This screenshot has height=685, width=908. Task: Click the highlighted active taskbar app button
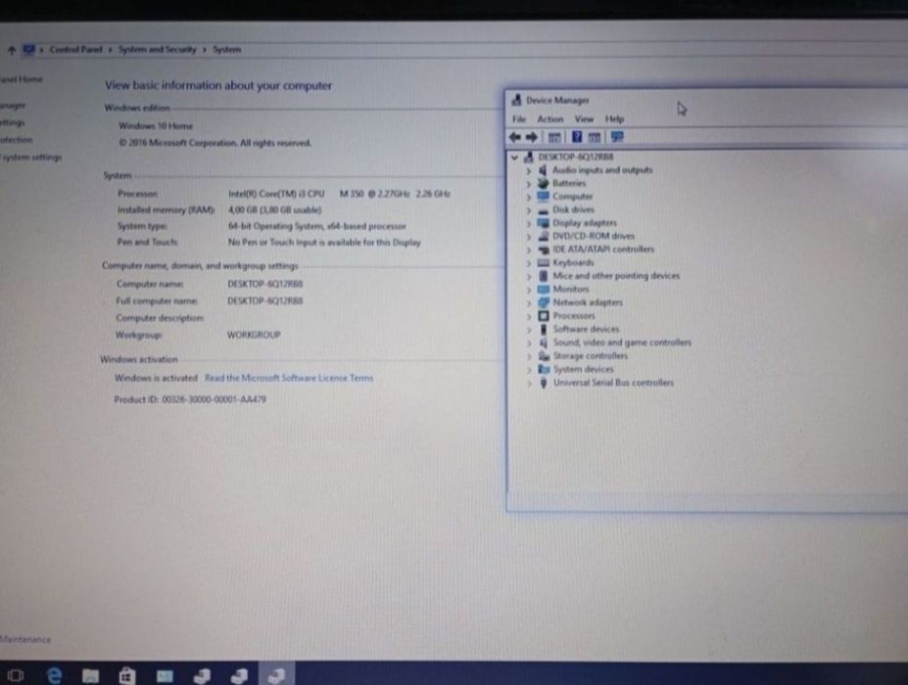tap(276, 674)
